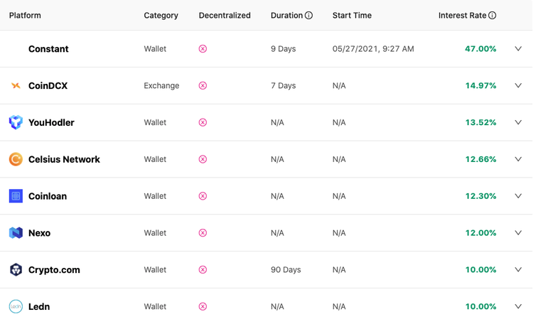Image resolution: width=533 pixels, height=324 pixels.
Task: Click the Celsius Network logo icon
Action: 16,159
